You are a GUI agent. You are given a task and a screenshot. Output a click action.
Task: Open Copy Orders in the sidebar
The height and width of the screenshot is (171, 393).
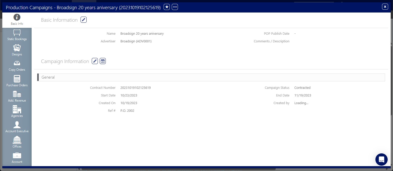(17, 66)
